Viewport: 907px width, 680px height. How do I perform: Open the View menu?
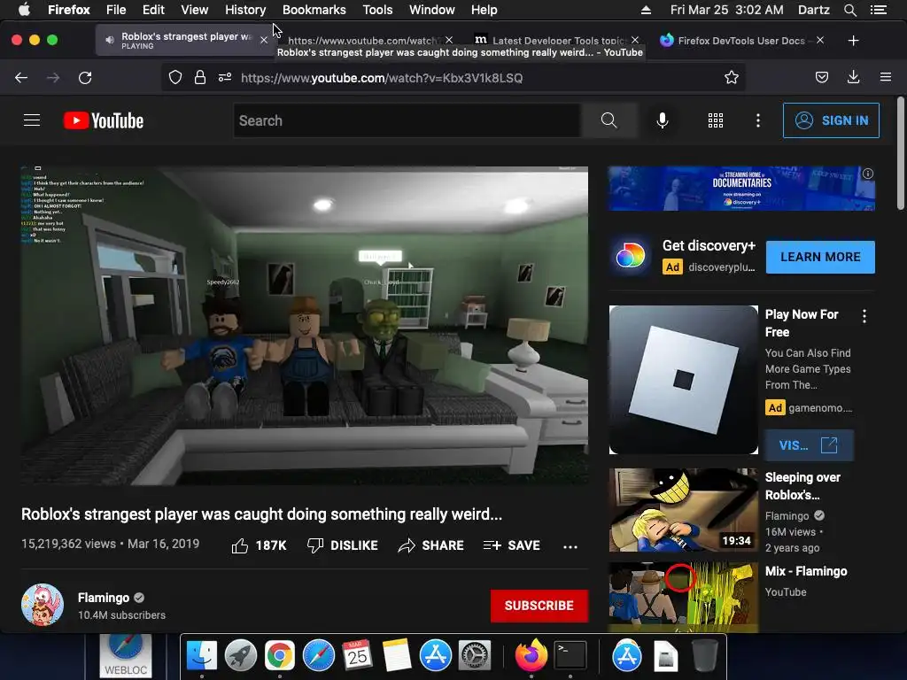click(x=194, y=10)
